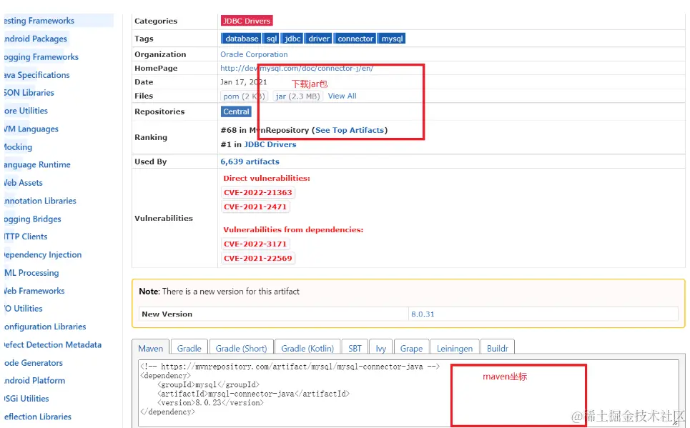Switch to the Leiningen tab
The height and width of the screenshot is (428, 690).
(x=455, y=348)
